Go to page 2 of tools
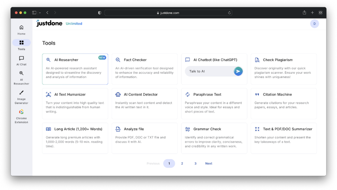The image size is (337, 190). click(182, 163)
